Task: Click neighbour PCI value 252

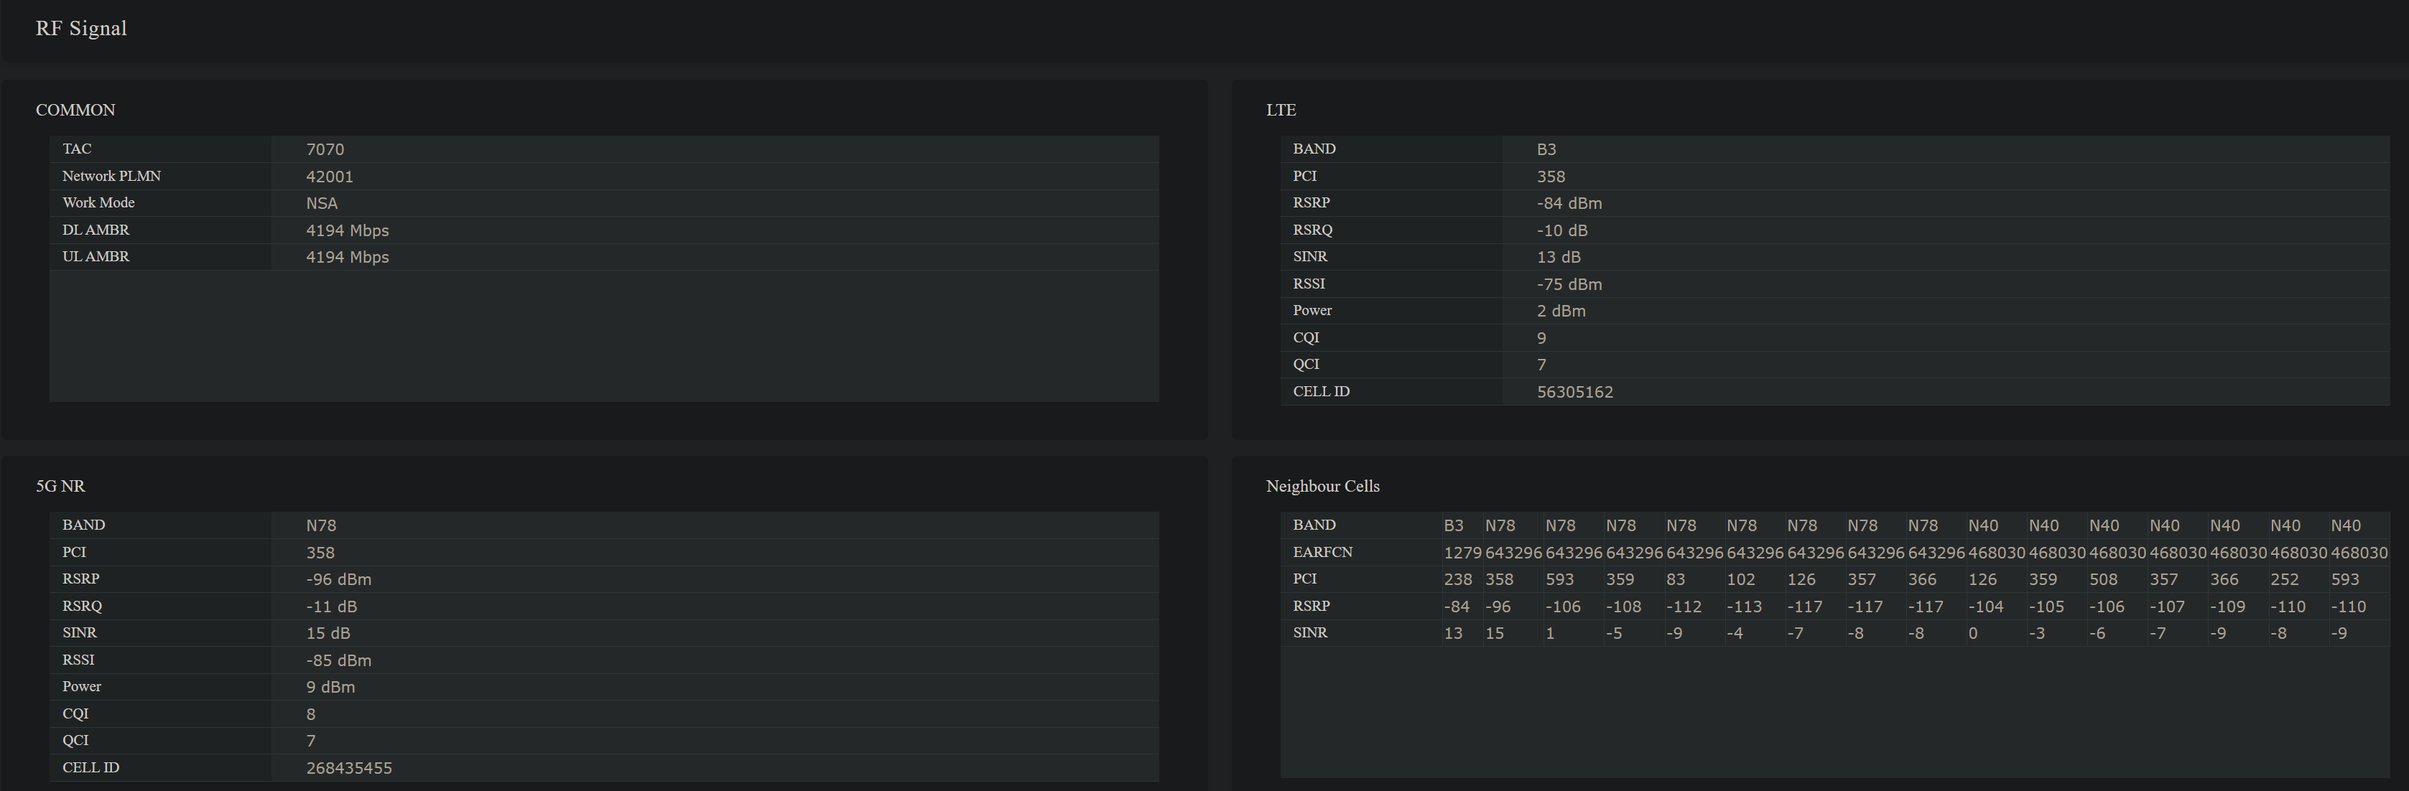Action: (2284, 580)
